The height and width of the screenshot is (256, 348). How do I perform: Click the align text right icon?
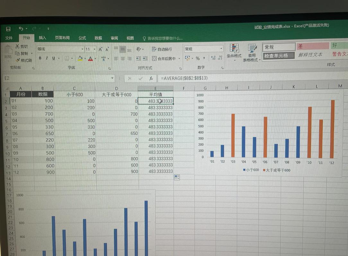129,59
